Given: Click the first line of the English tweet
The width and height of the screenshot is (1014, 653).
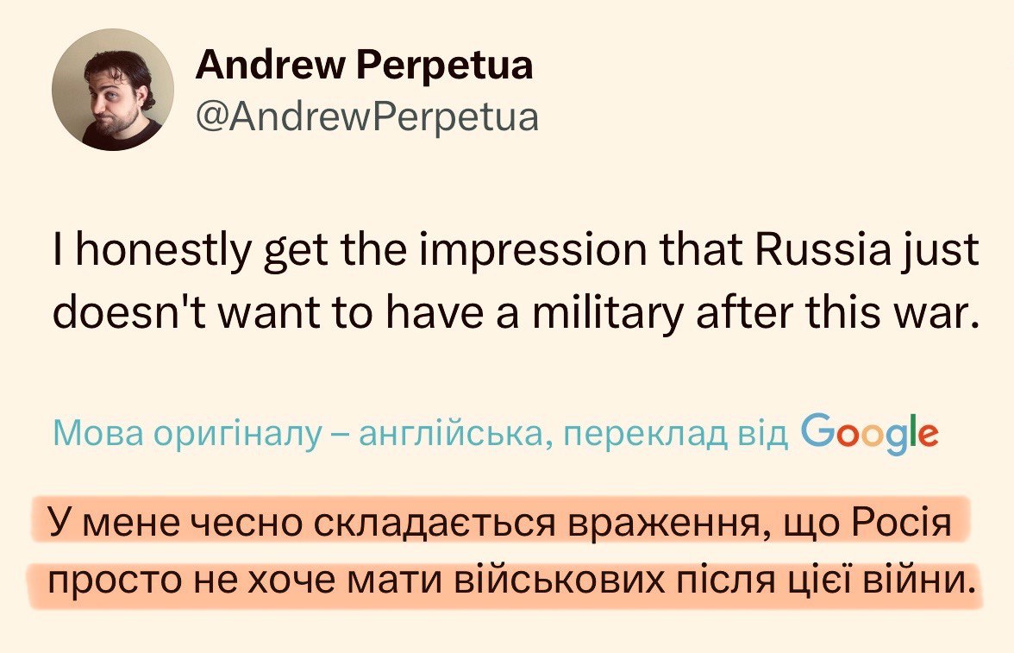Looking at the screenshot, I should coord(516,251).
